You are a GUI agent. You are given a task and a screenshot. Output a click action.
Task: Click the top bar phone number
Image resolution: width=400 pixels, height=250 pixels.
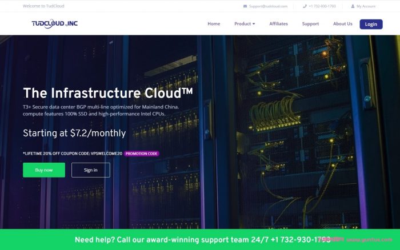322,6
